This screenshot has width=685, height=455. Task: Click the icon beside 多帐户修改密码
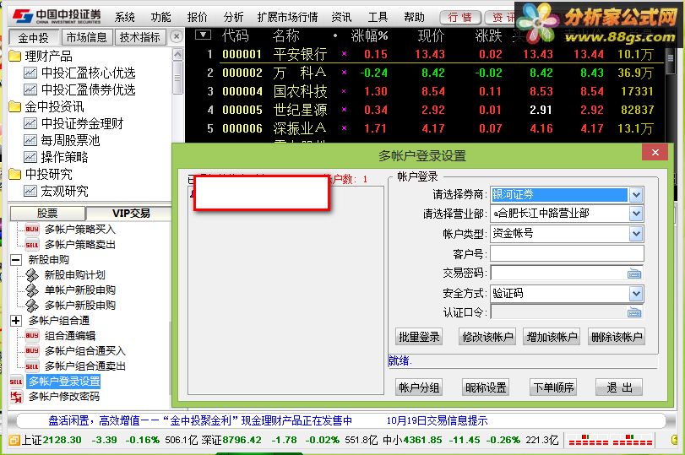pos(16,397)
